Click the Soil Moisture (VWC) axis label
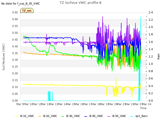Screen dimensions: 162x121 [4, 57]
